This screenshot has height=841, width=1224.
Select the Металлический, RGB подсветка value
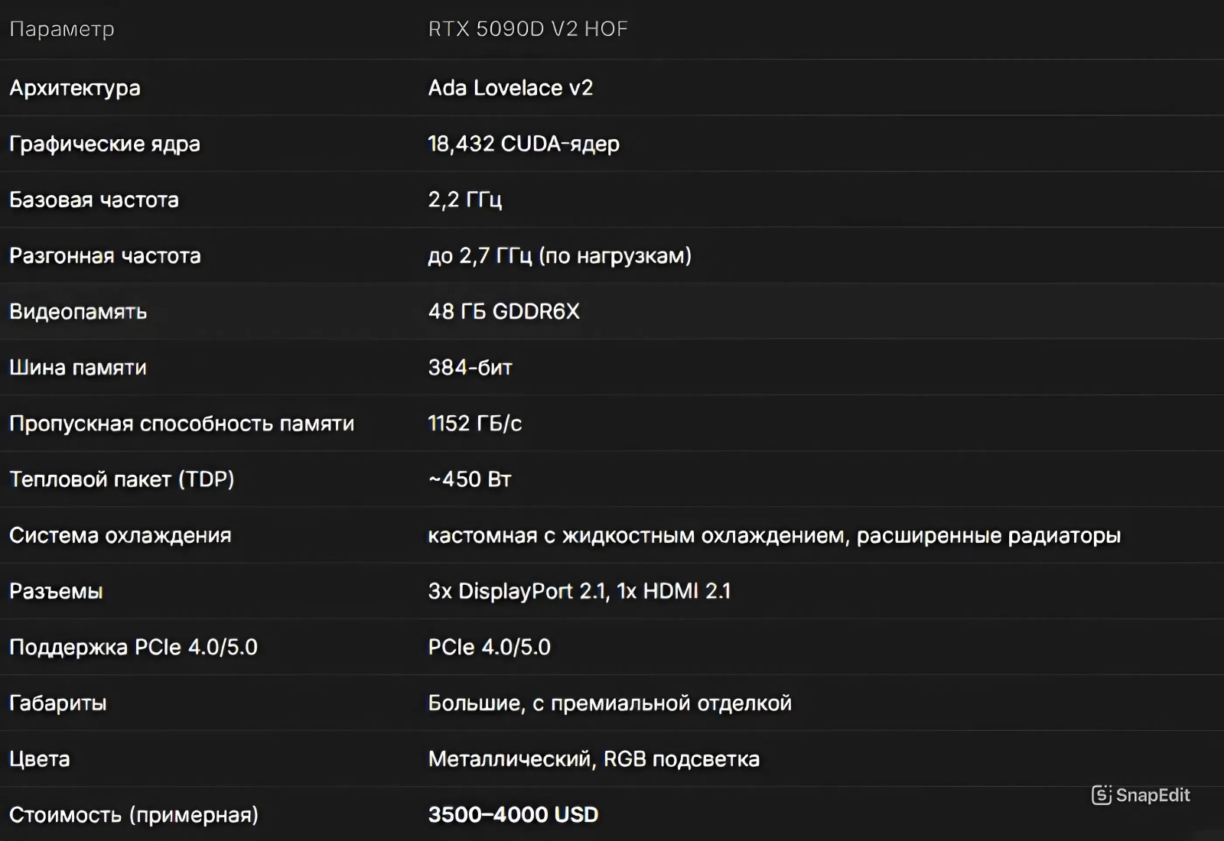pyautogui.click(x=594, y=758)
